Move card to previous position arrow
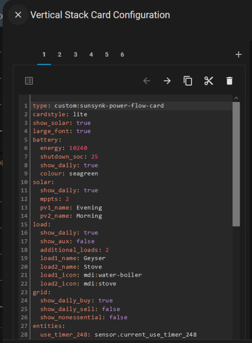The image size is (252, 343). tap(146, 81)
